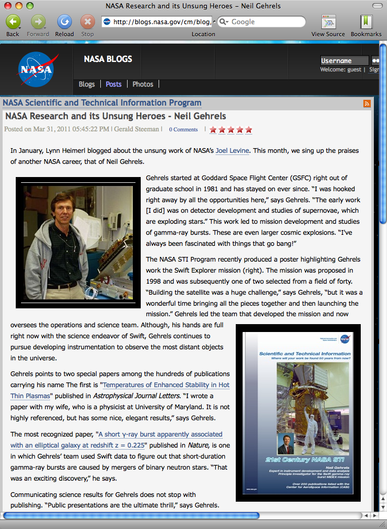Click the vertical scrollbar thumb

[383, 134]
